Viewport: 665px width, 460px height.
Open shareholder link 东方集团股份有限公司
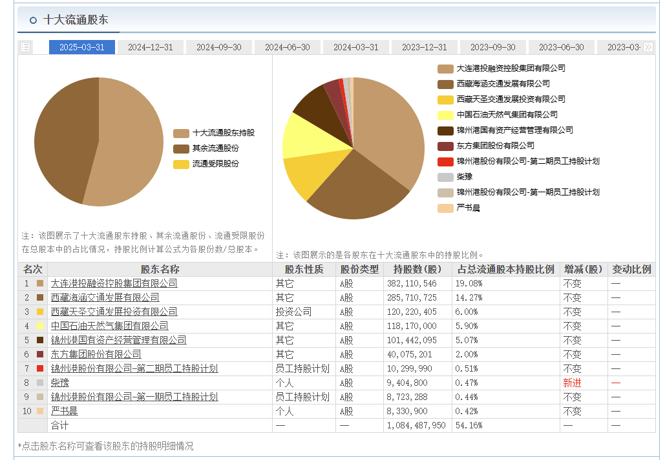tap(96, 354)
